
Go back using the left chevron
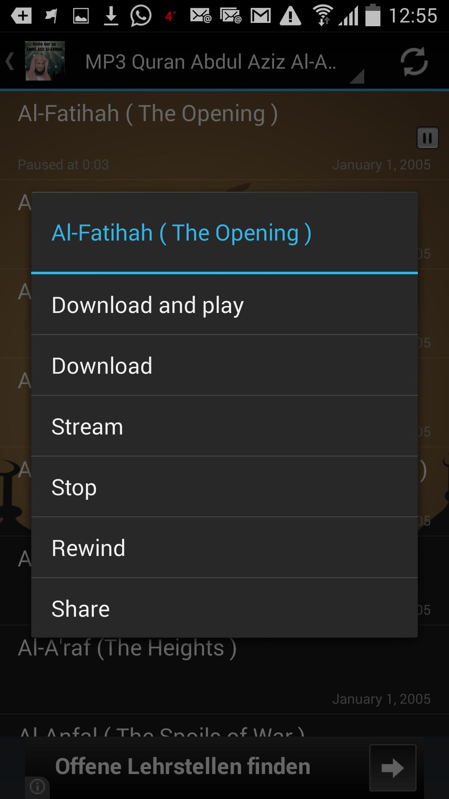tap(10, 62)
